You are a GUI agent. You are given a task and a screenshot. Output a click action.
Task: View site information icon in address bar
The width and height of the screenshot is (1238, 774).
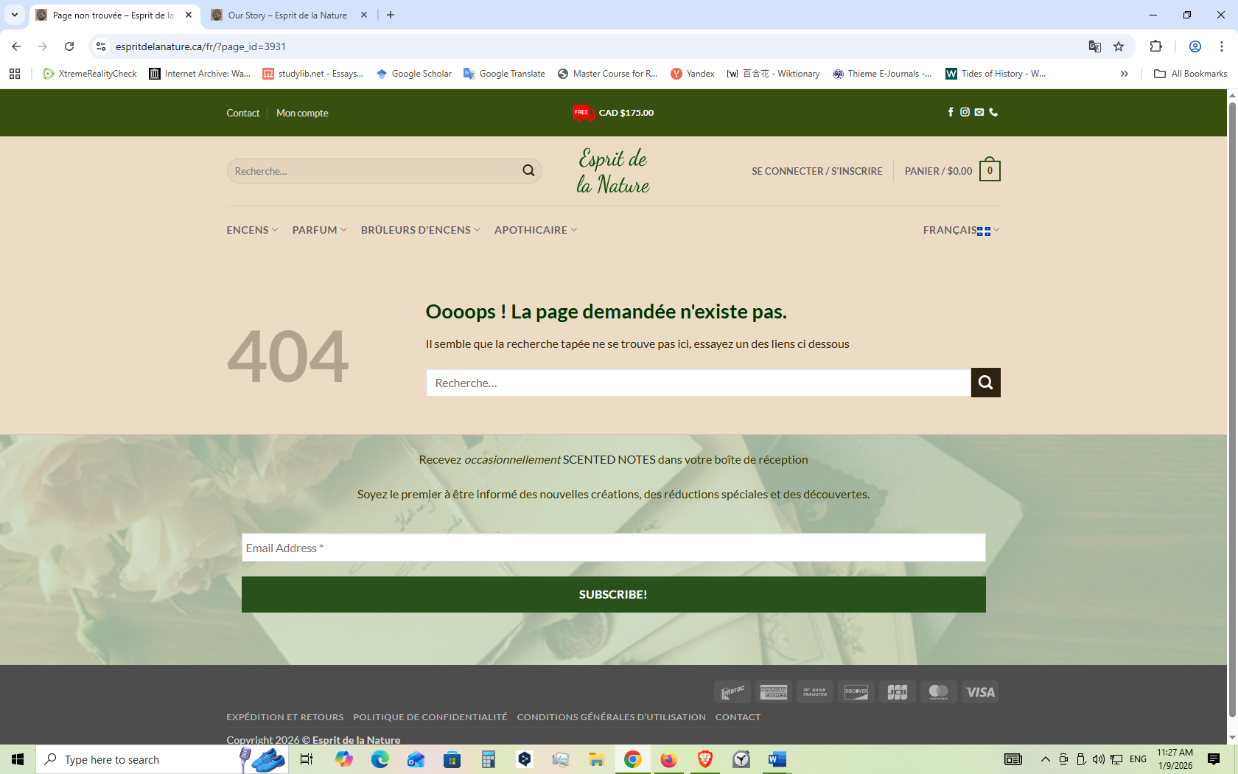(101, 46)
